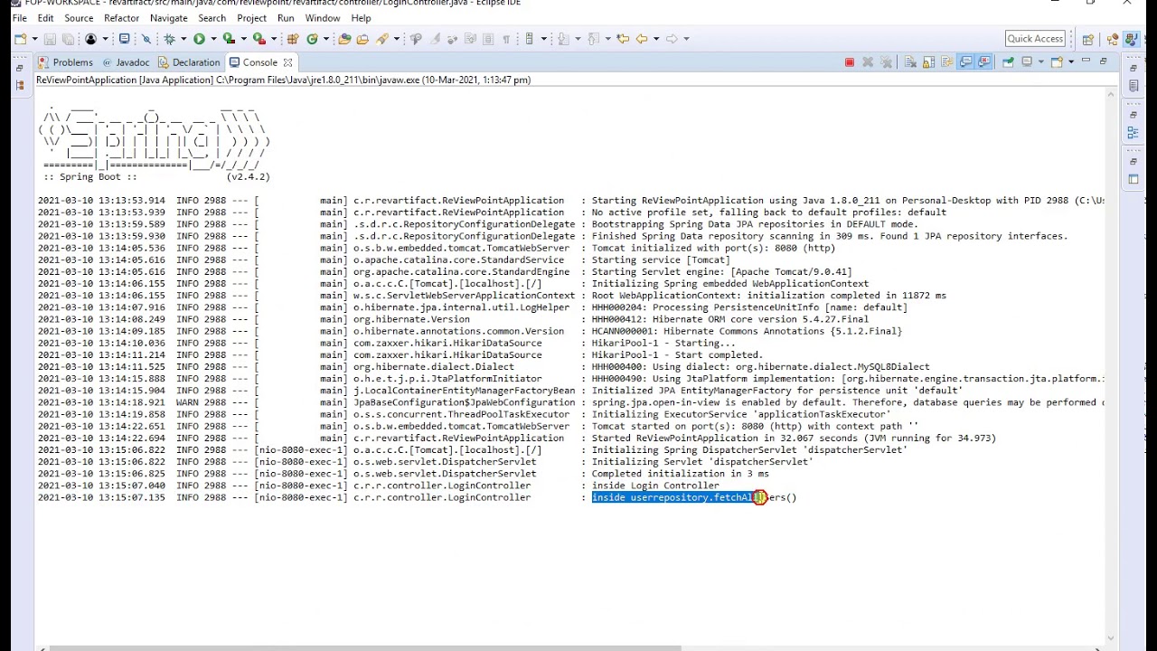1157x651 pixels.
Task: Click Open Type icon in toolbar
Action: (x=344, y=39)
